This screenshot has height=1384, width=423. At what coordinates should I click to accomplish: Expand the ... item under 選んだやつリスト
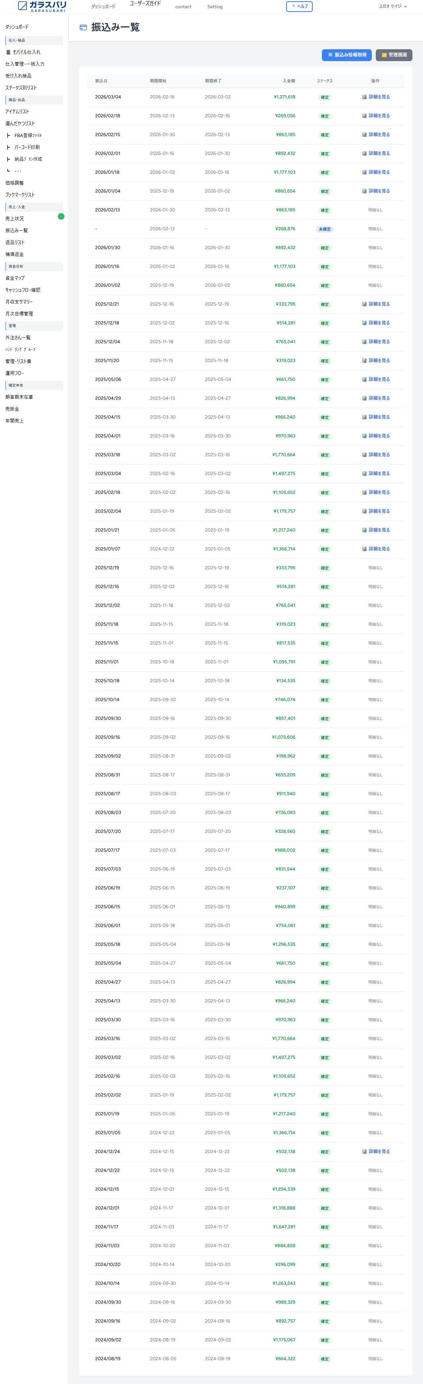18,171
